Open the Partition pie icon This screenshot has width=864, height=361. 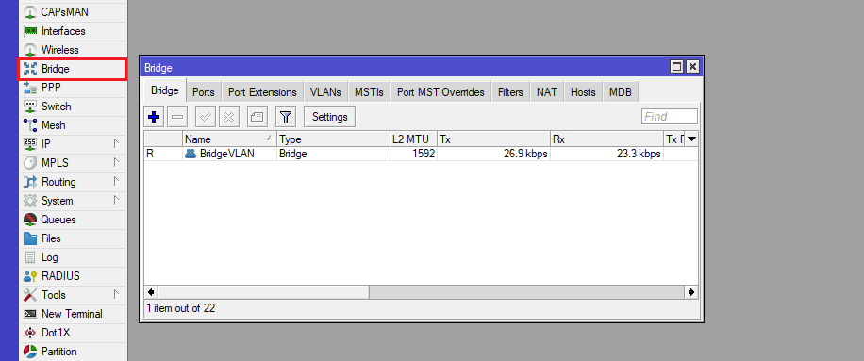(x=30, y=351)
